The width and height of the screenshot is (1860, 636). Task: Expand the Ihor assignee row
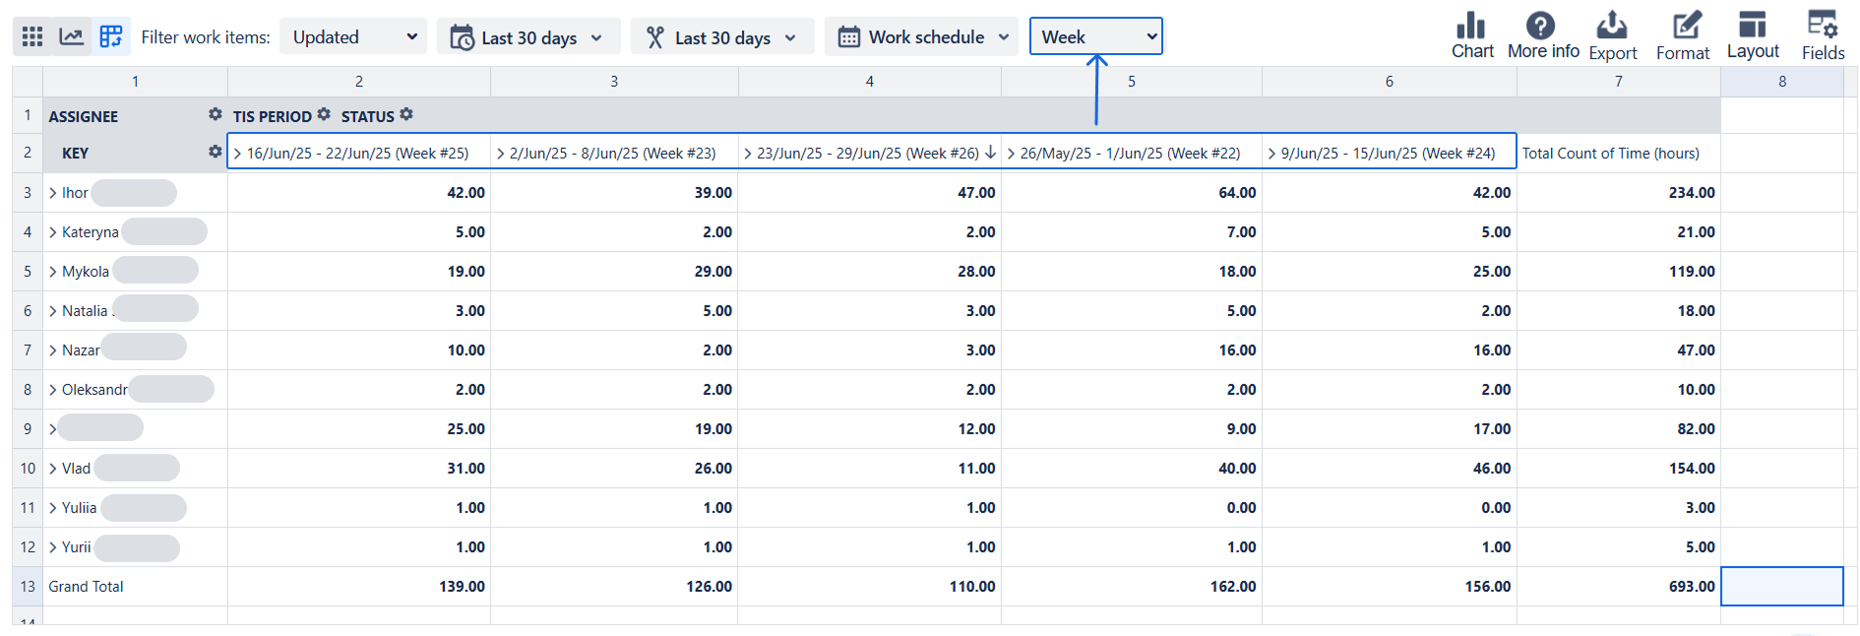(x=53, y=193)
